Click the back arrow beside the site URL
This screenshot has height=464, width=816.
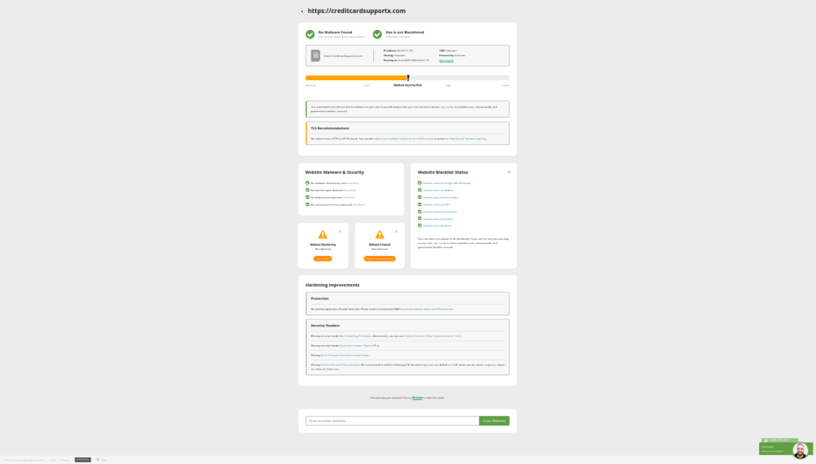point(302,11)
